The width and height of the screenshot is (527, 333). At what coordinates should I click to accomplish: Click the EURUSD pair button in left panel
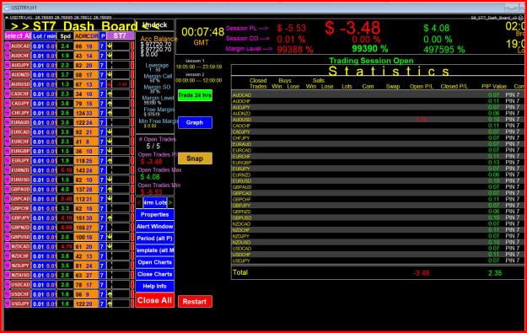20,180
